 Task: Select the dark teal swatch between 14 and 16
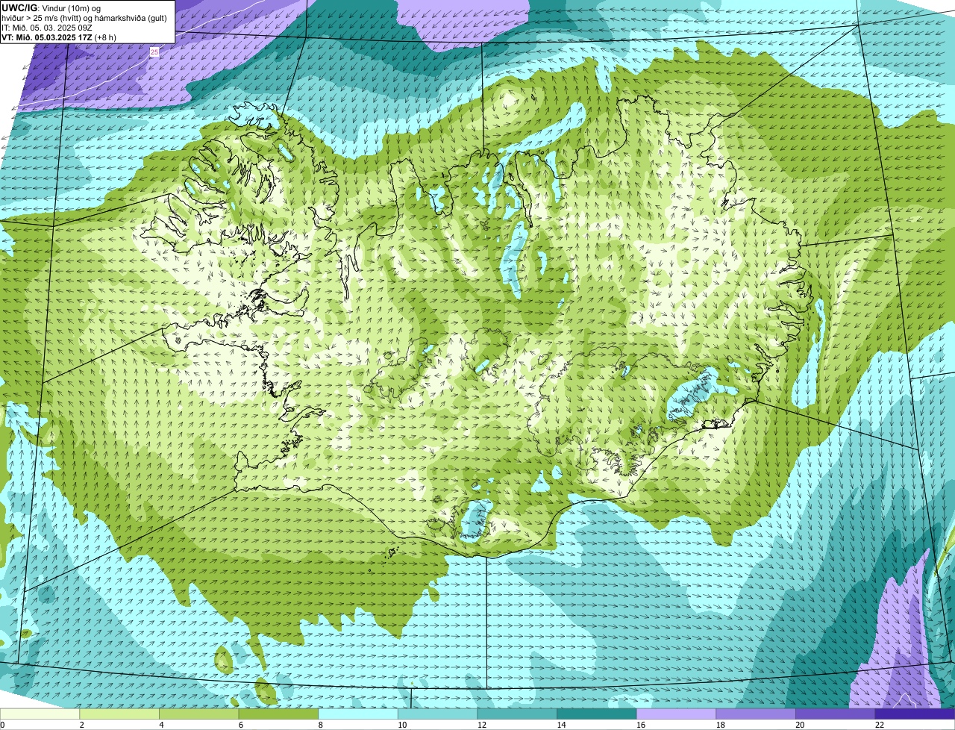coord(597,714)
